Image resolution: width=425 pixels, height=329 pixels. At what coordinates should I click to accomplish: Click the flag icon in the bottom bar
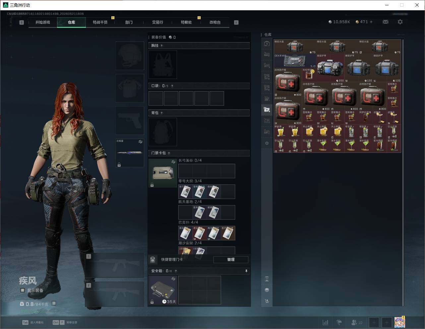(339, 322)
